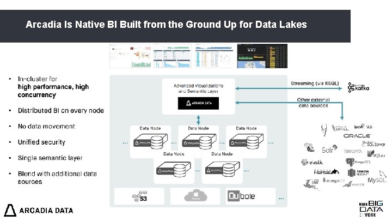392x221 pixels.
Task: Click the Data Node above the Qubole box
Action: (222, 168)
